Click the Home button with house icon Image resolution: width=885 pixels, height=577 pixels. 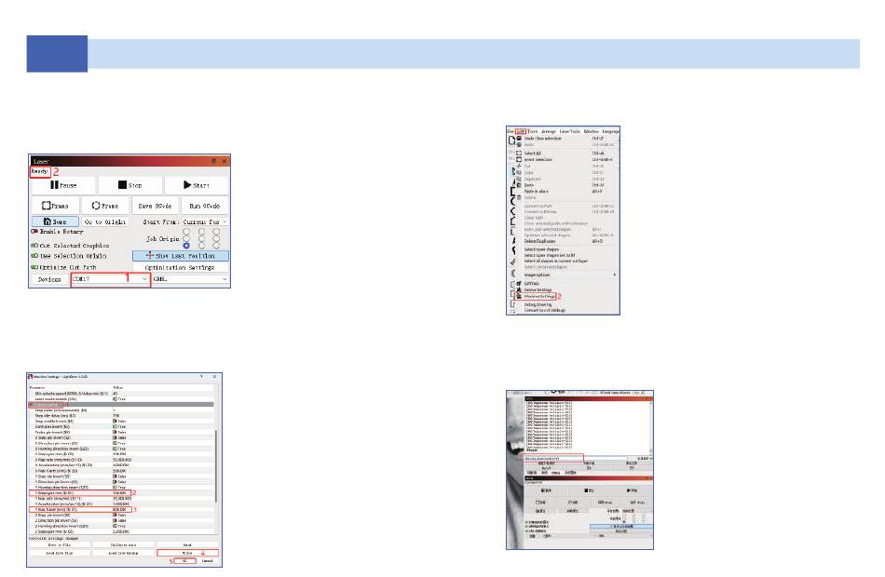[x=55, y=221]
